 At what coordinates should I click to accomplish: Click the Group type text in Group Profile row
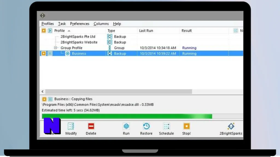click(x=119, y=48)
